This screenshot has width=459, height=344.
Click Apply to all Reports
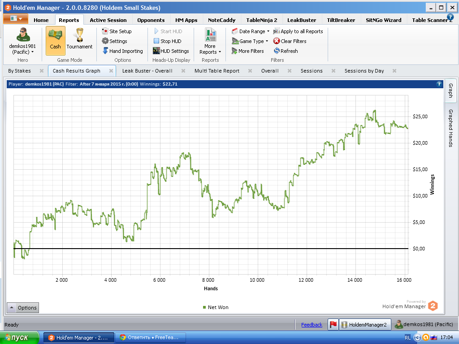(298, 31)
